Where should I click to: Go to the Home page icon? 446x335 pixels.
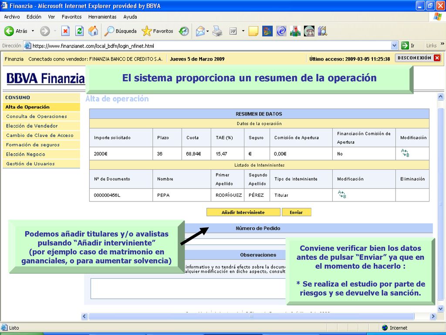(x=93, y=31)
